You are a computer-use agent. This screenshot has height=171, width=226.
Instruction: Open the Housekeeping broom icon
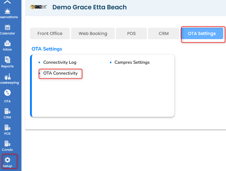(7, 76)
